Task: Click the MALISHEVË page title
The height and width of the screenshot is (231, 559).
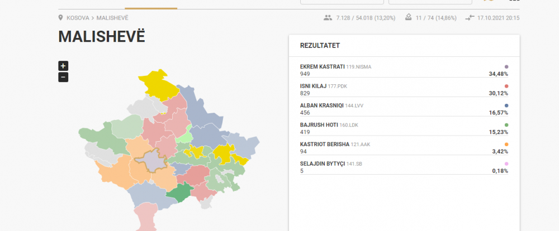Action: (102, 37)
